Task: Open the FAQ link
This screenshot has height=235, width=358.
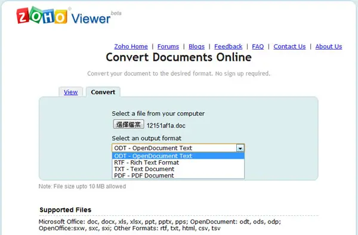Action: click(258, 47)
